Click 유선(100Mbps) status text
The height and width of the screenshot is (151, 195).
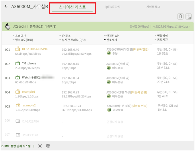(139, 26)
